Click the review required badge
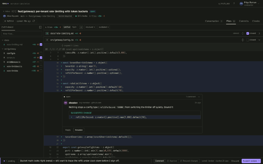Viewport: 263px width, 164px height. (x=65, y=16)
